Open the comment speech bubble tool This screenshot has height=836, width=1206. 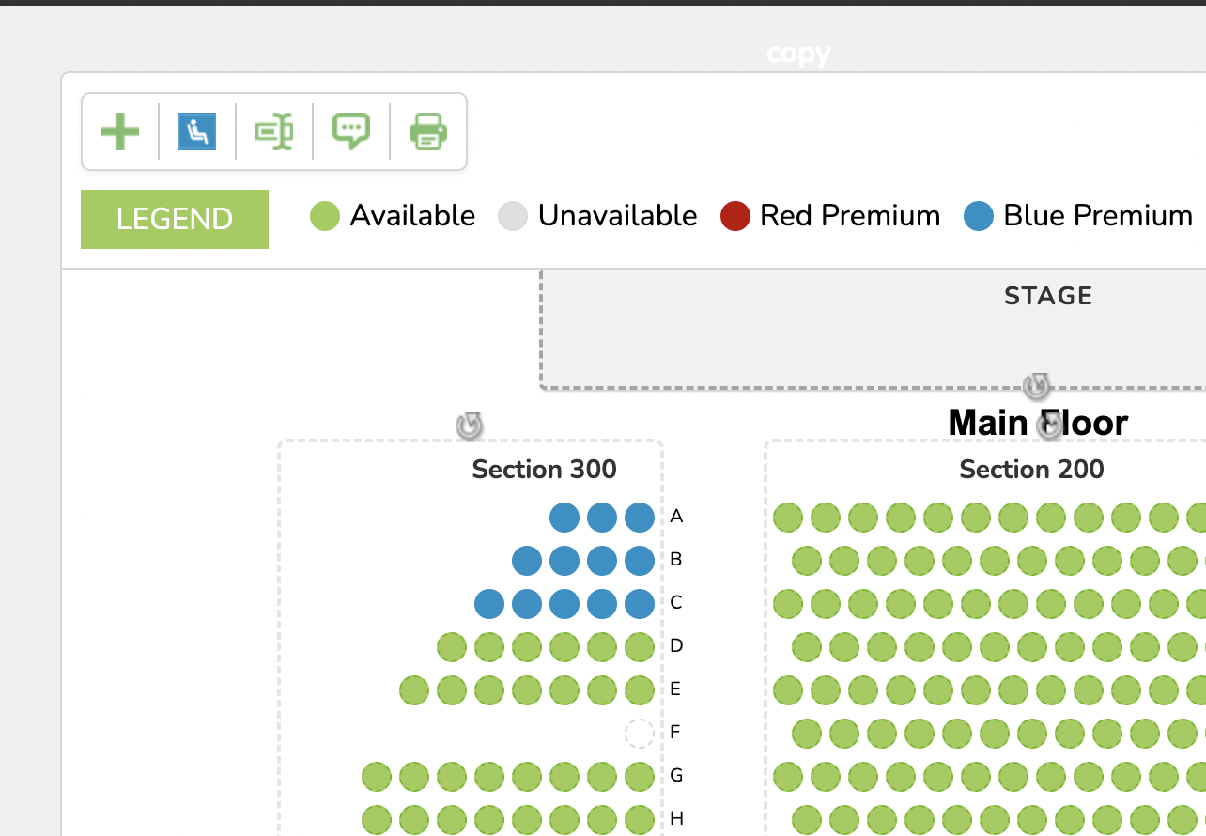point(351,132)
